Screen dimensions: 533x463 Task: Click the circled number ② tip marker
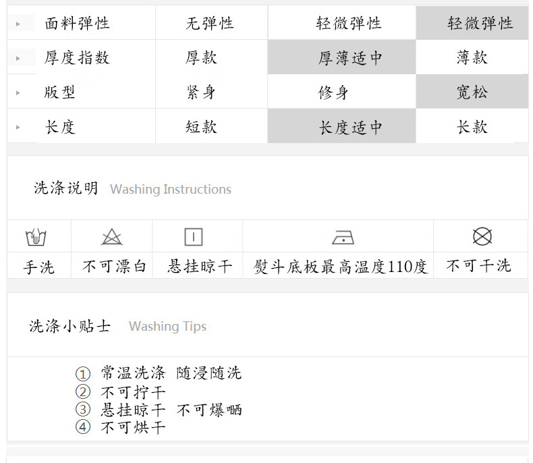click(82, 391)
